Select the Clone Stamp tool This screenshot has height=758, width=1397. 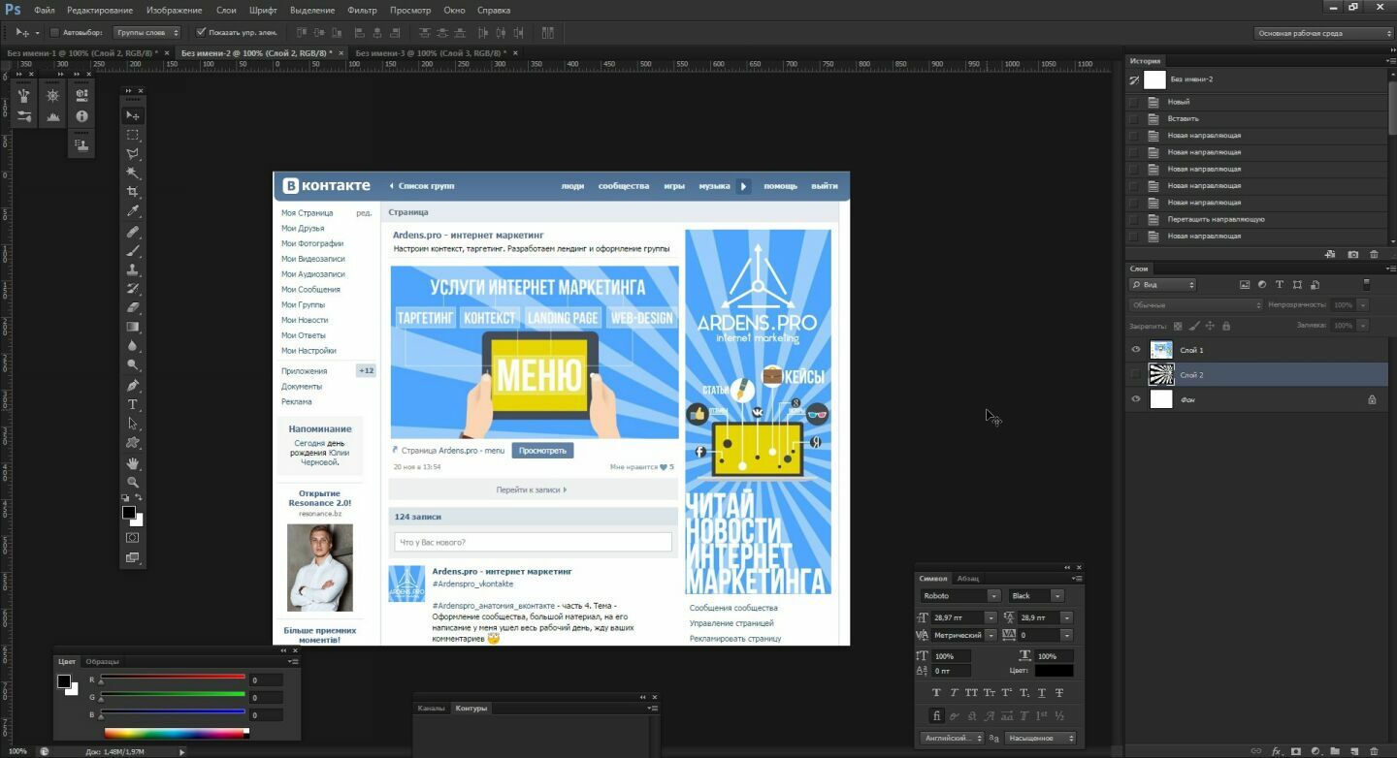(133, 269)
